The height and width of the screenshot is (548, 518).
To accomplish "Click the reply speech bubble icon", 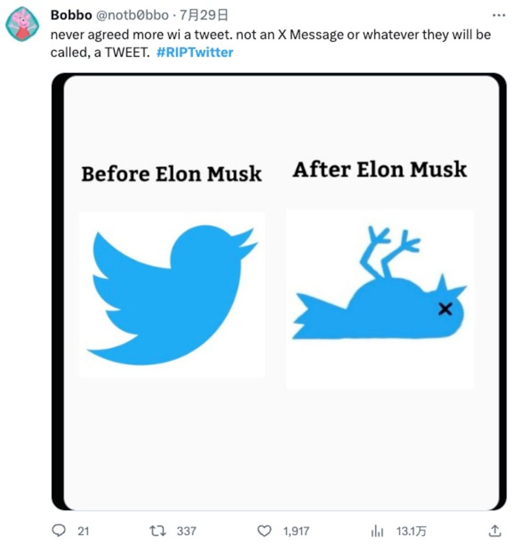I will 58,530.
